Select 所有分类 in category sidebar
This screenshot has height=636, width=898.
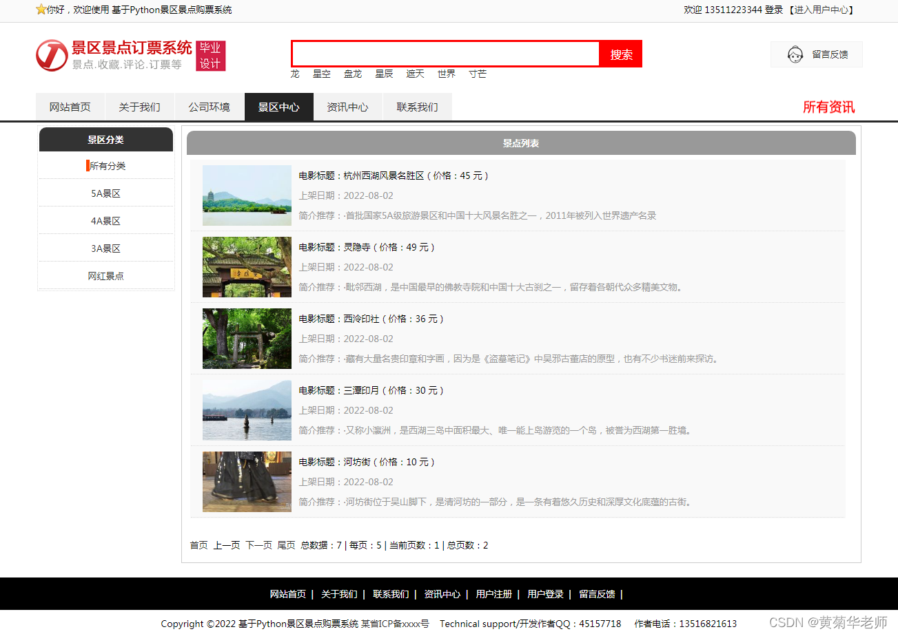point(106,166)
